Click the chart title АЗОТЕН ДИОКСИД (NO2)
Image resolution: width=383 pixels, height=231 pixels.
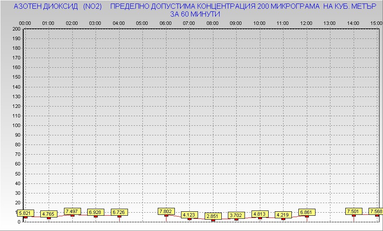click(58, 7)
